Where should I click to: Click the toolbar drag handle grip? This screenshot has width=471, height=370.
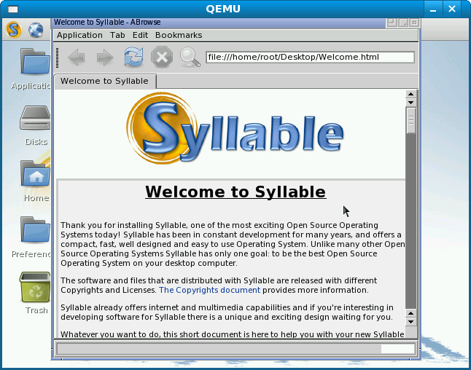click(58, 58)
